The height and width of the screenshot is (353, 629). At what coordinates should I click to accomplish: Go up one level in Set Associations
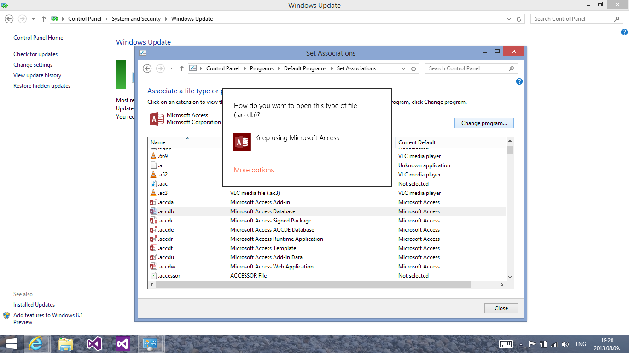tap(182, 68)
